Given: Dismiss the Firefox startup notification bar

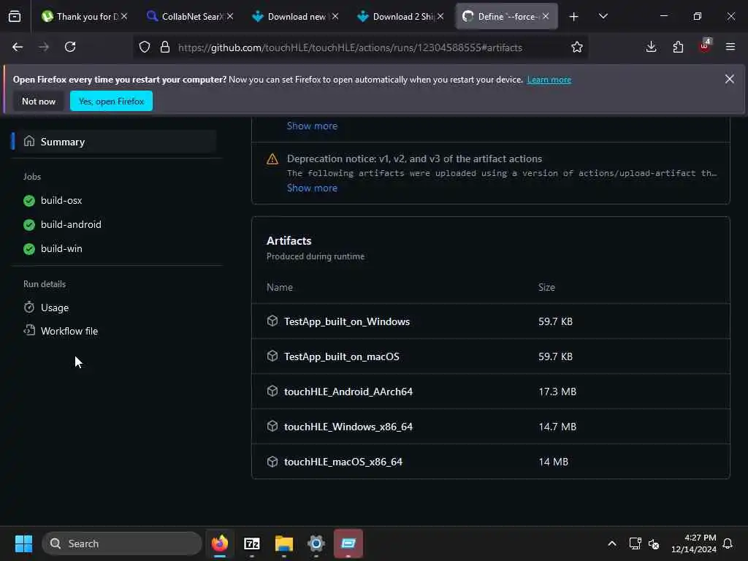Looking at the screenshot, I should (x=730, y=79).
